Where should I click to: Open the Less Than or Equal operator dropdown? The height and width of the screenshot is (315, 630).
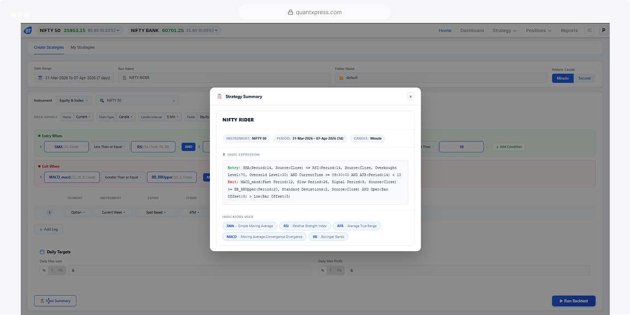[x=110, y=147]
